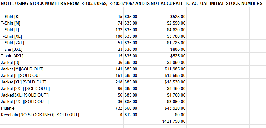Viewport: 266px width, 128px height.
Task: Click the Jacket [4XL][SOLD OUT]] label cell
Action: click(x=46, y=102)
